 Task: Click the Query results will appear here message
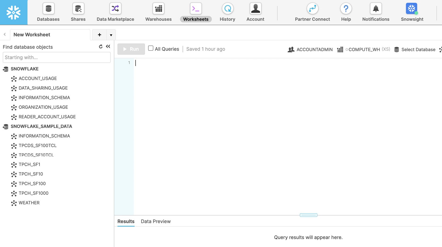[308, 237]
